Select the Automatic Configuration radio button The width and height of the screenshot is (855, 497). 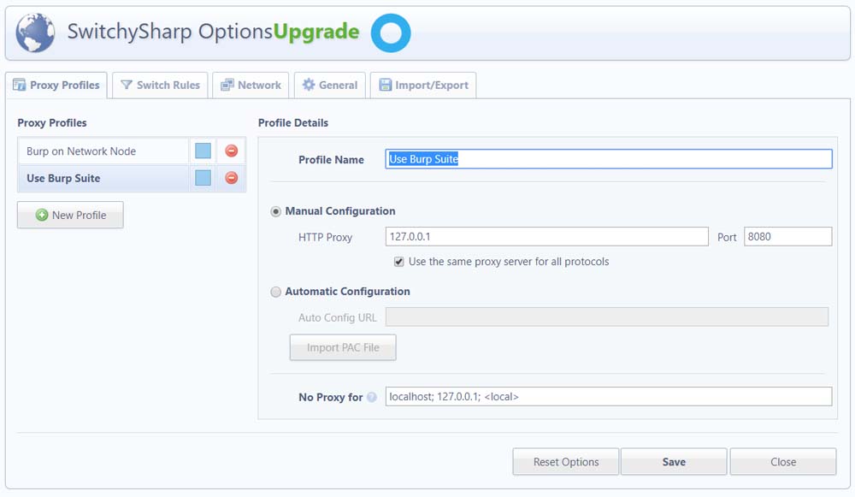pos(276,292)
